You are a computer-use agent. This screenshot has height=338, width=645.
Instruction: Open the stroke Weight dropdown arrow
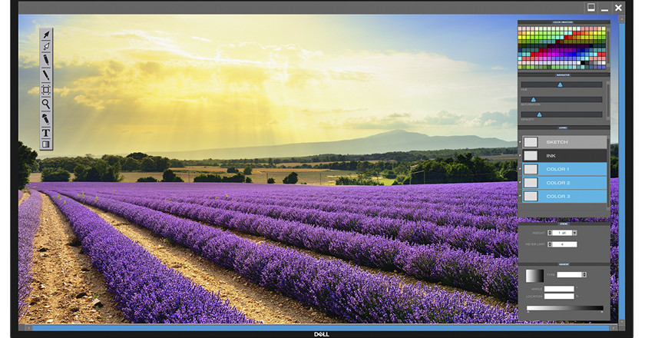click(574, 233)
